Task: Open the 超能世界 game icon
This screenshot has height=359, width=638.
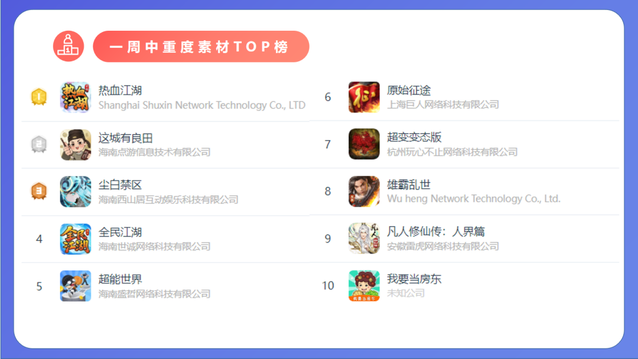Action: point(75,286)
